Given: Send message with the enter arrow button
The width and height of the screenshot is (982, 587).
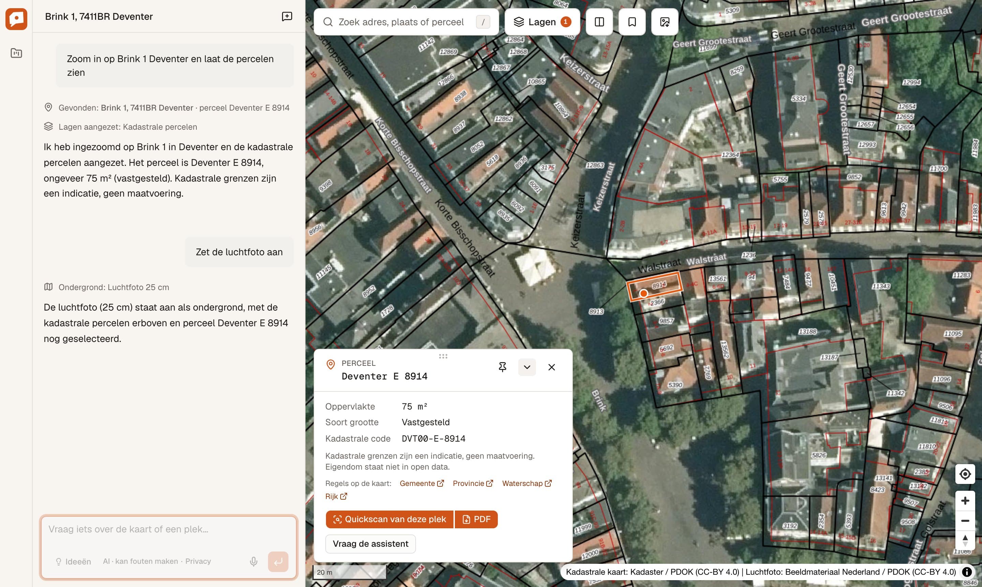Looking at the screenshot, I should point(278,562).
